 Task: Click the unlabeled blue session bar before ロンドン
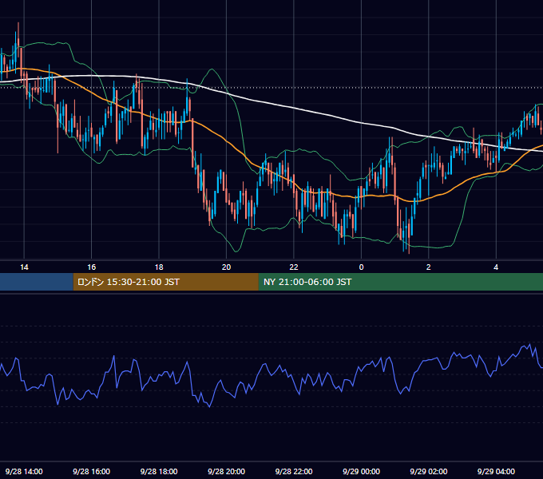(37, 282)
